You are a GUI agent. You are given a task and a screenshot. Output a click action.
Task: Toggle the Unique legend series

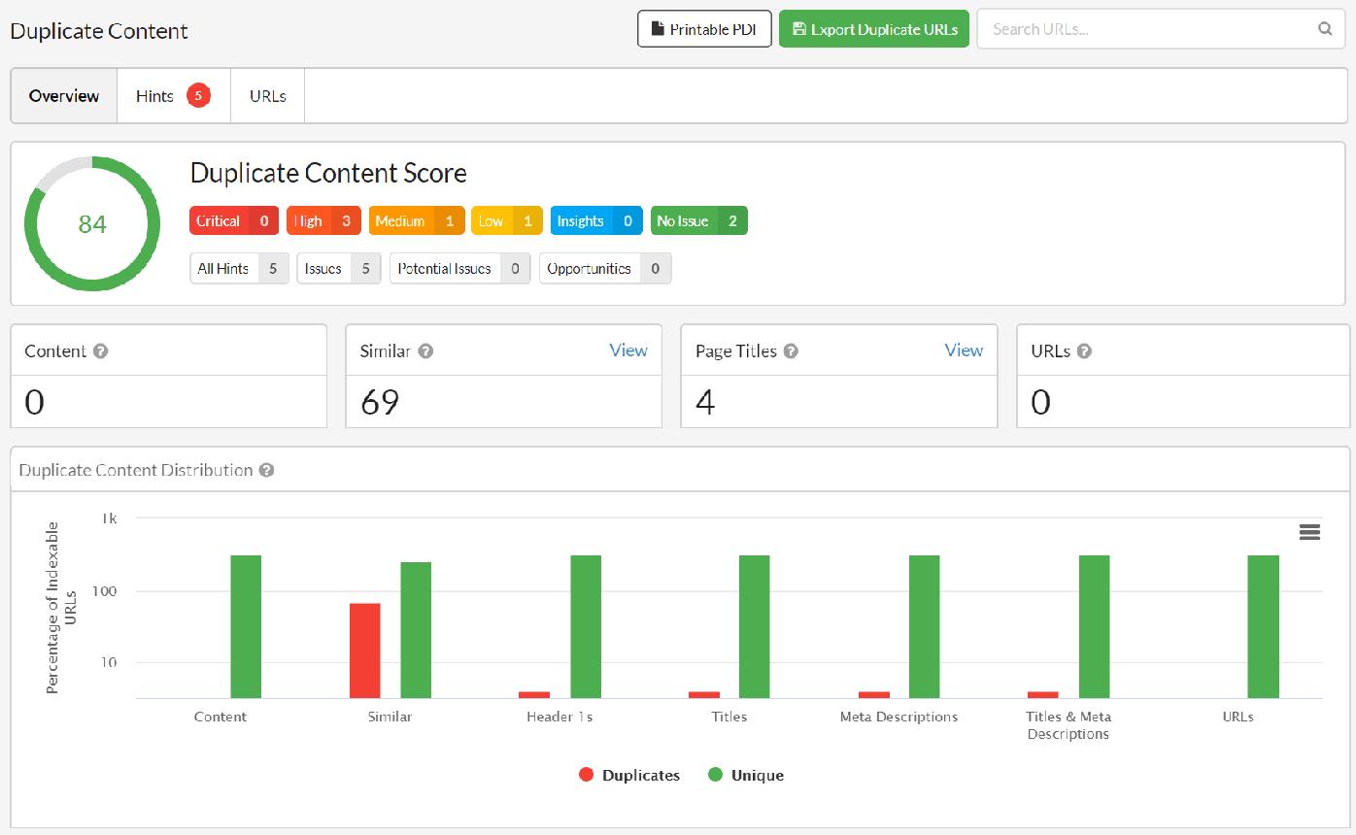pyautogui.click(x=746, y=775)
